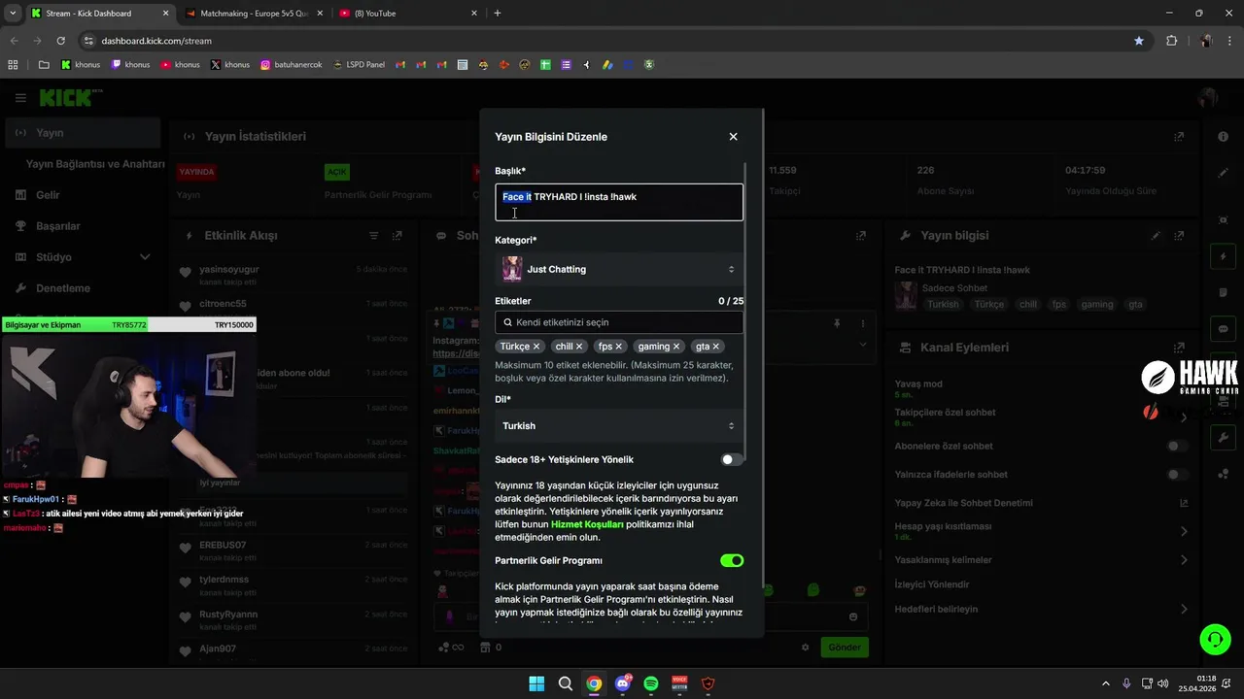Close the Yayın Bilgisini Düzenle dialog
The height and width of the screenshot is (699, 1244).
[x=733, y=137]
